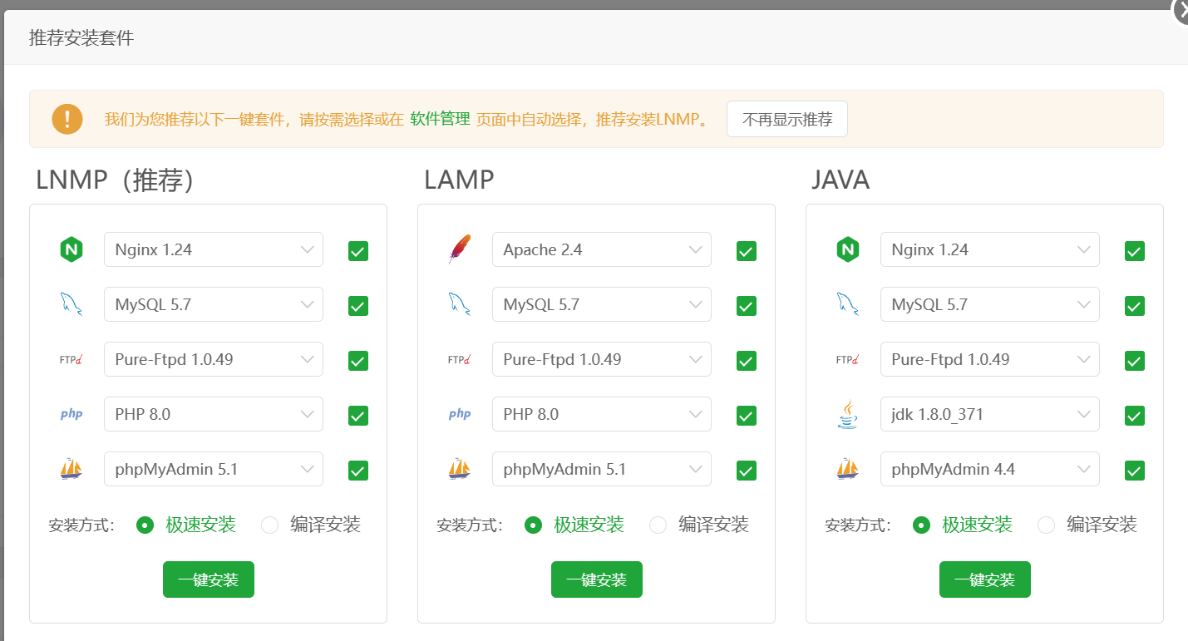1188x641 pixels.
Task: Open phpMyAdmin 5.1 dropdown in LAMP
Action: (602, 469)
